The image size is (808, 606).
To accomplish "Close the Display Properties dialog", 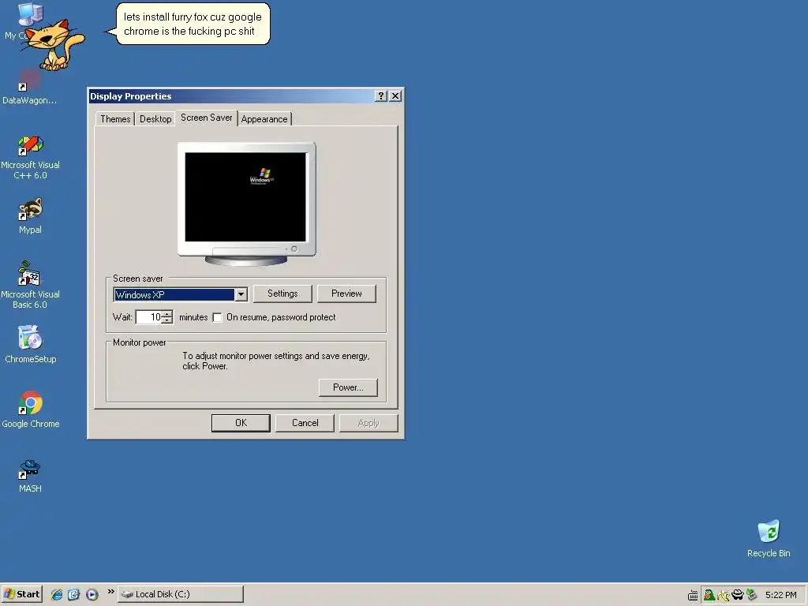I will pyautogui.click(x=395, y=95).
